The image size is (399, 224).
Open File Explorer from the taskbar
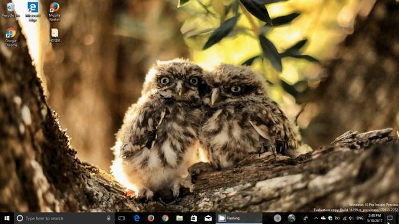click(180, 218)
